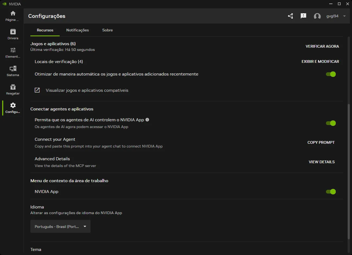Switch to the Sobre tab

(x=107, y=30)
